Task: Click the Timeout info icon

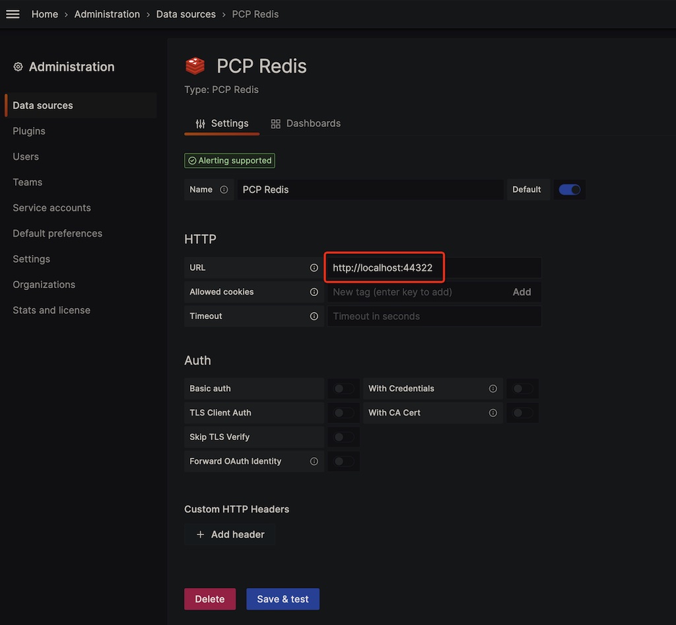Action: (x=314, y=316)
